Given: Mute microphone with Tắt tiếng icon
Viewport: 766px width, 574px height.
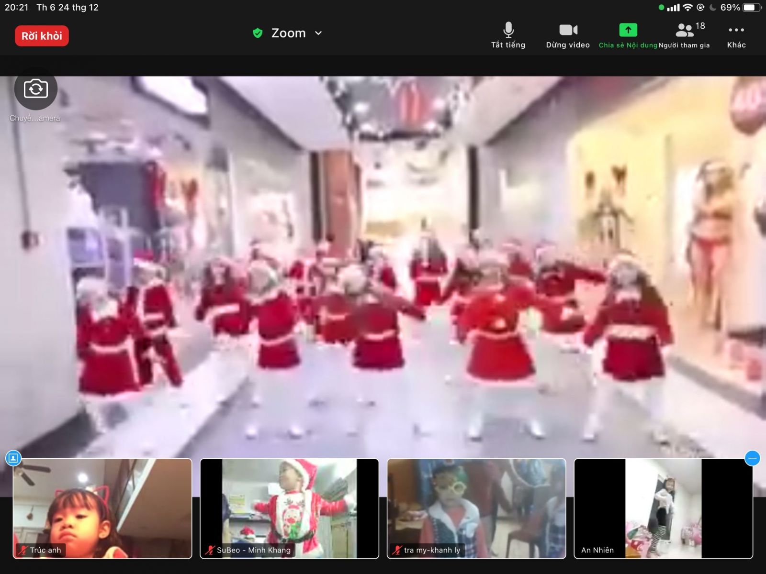Looking at the screenshot, I should pyautogui.click(x=508, y=30).
